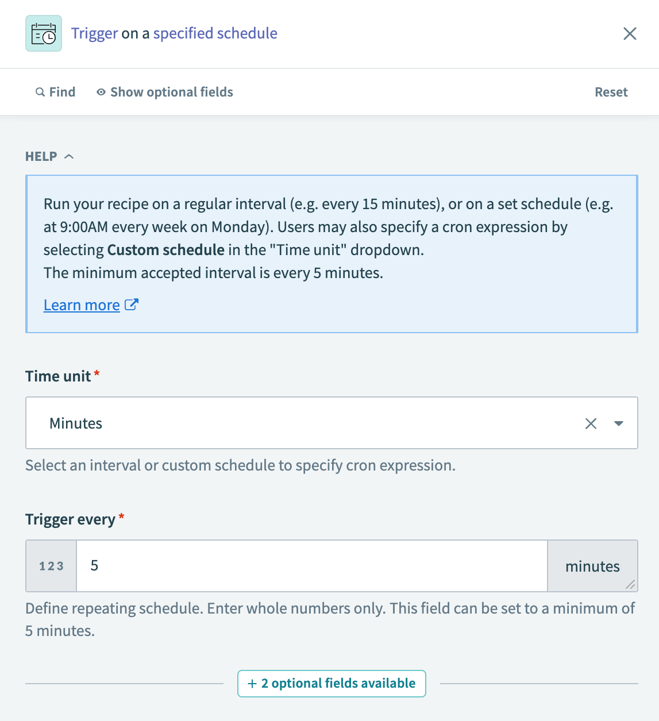The image size is (659, 721).
Task: Toggle Show optional fields eye icon
Action: coord(101,92)
